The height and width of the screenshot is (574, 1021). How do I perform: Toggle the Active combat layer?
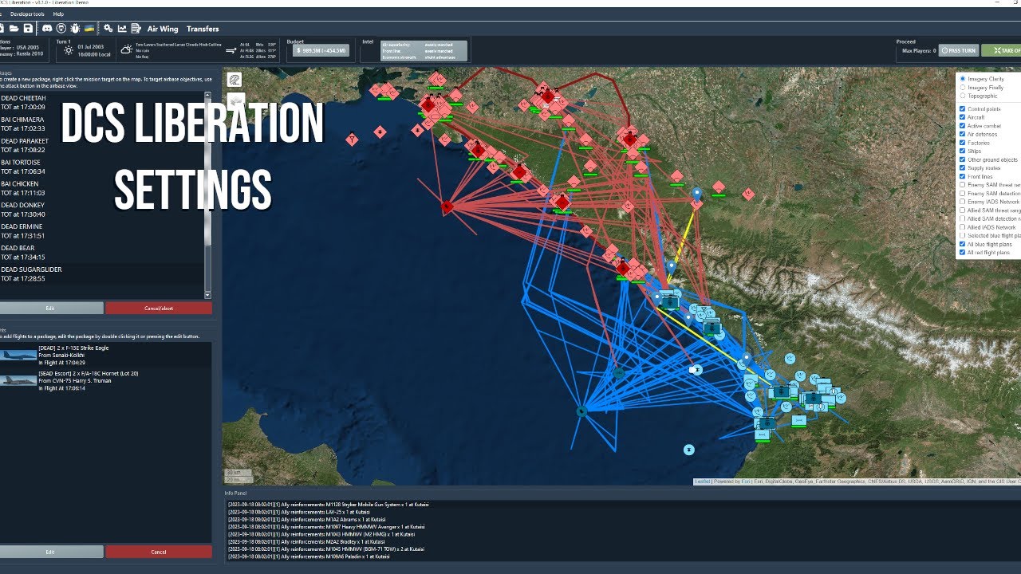coord(963,126)
